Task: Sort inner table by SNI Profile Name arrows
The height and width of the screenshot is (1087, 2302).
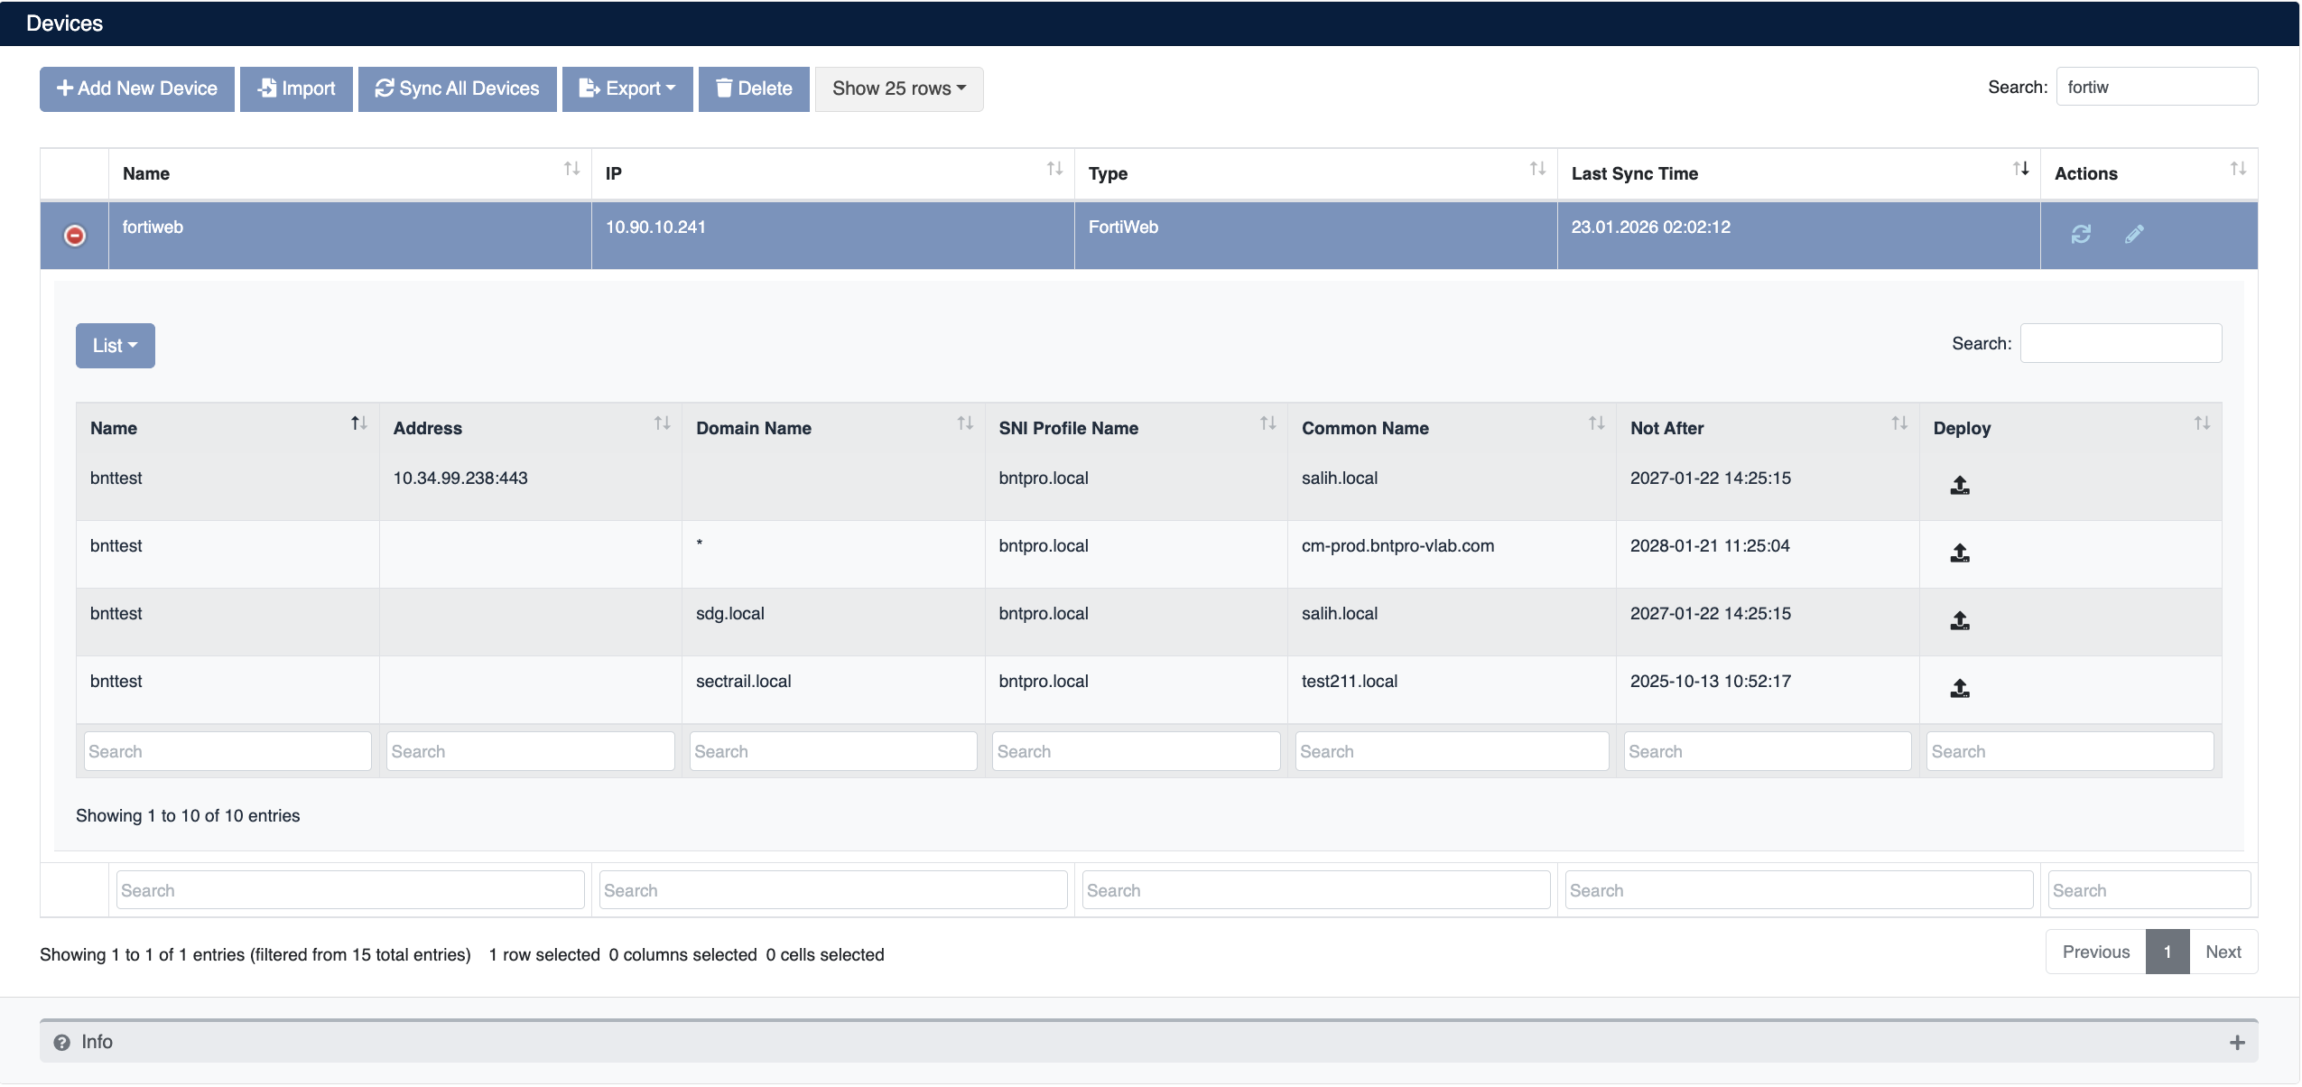Action: (1267, 423)
